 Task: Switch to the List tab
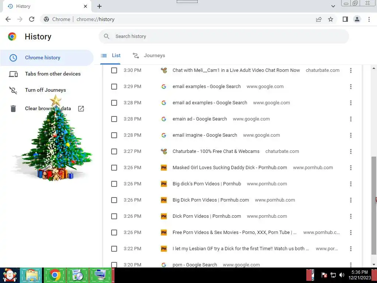[110, 56]
